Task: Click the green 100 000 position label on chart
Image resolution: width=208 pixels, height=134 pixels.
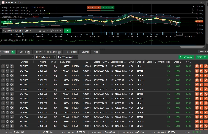Action: pos(7,22)
